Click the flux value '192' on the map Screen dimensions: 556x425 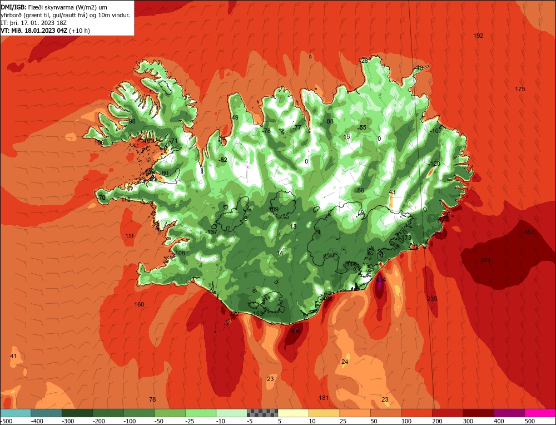point(478,36)
